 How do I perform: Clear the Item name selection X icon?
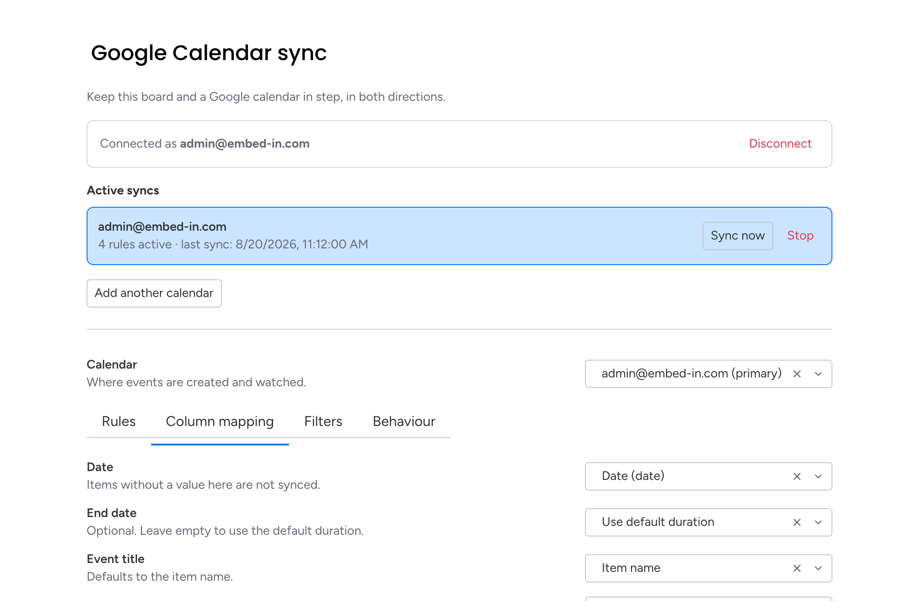[797, 568]
